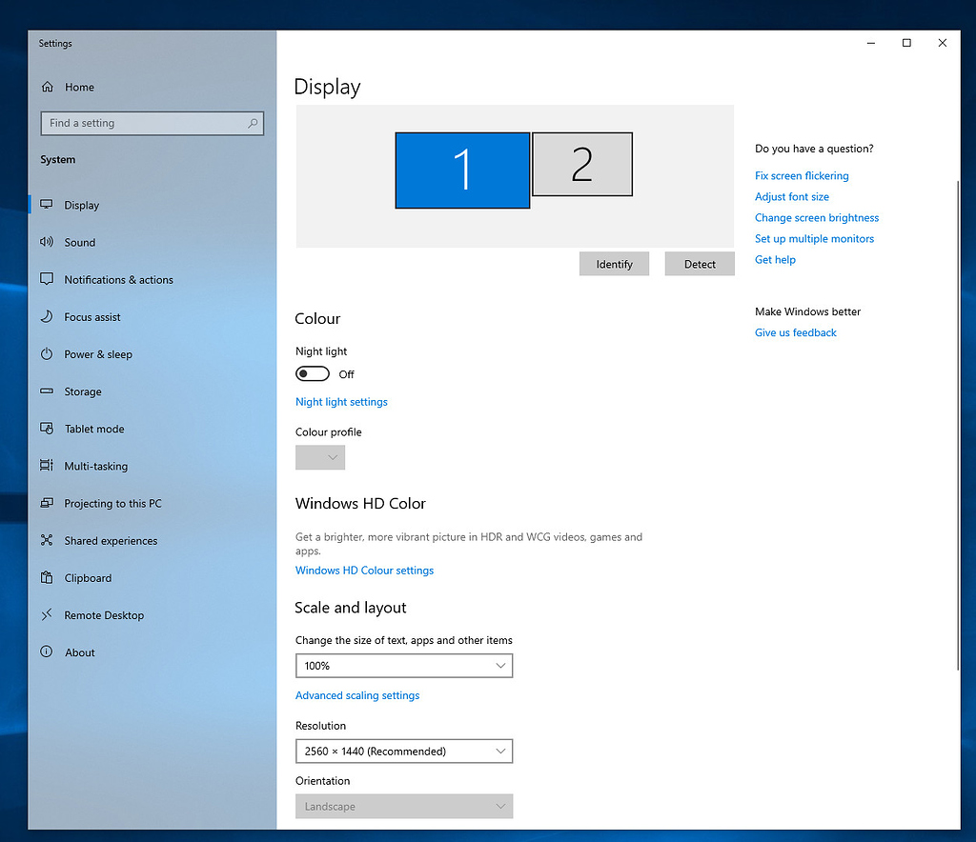Click the Focus assist moon icon

[47, 316]
